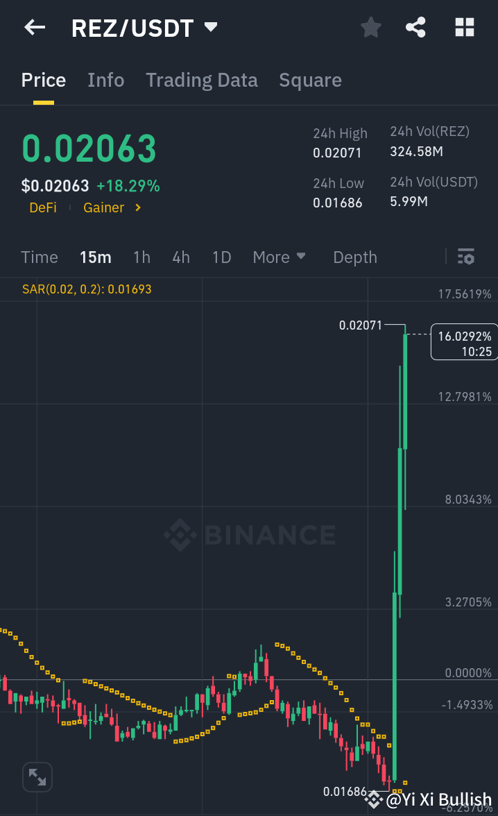The height and width of the screenshot is (816, 498).
Task: Tap the Depth view option
Action: coord(354,257)
